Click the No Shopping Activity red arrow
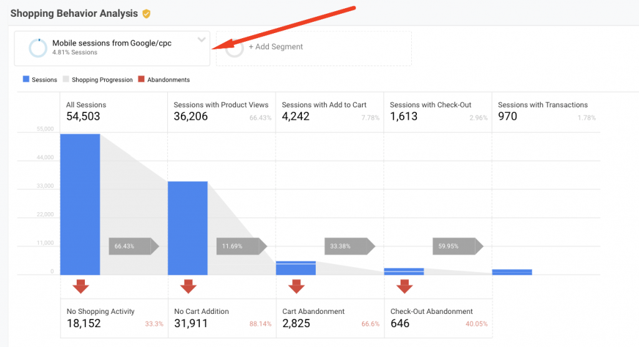This screenshot has height=347, width=639. [x=80, y=286]
